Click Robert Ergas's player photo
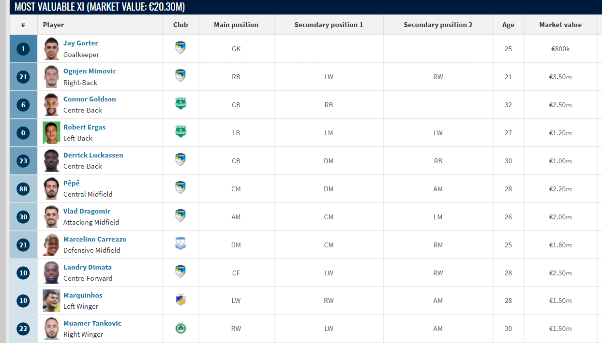602x343 pixels. click(51, 133)
